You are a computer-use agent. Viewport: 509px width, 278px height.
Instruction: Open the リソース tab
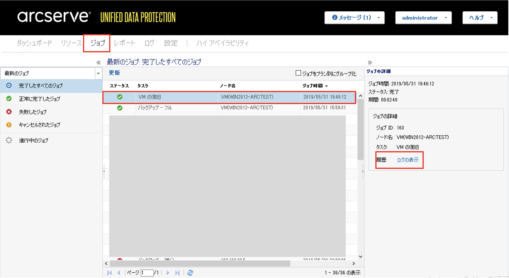coord(71,43)
